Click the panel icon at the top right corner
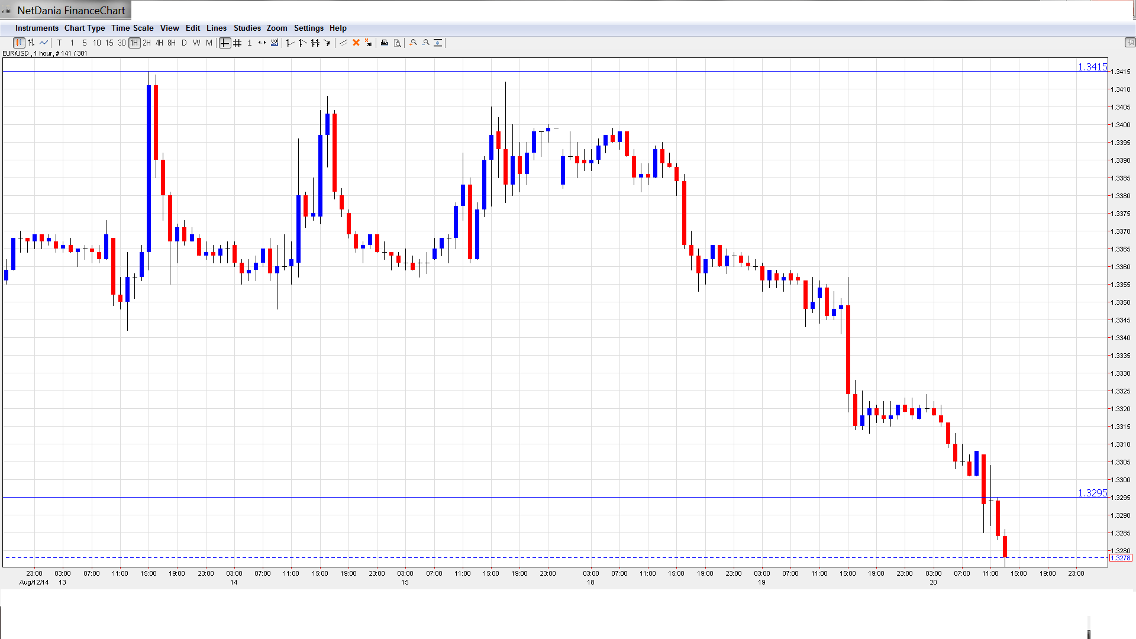Screen dimensions: 1136x639 1129,42
